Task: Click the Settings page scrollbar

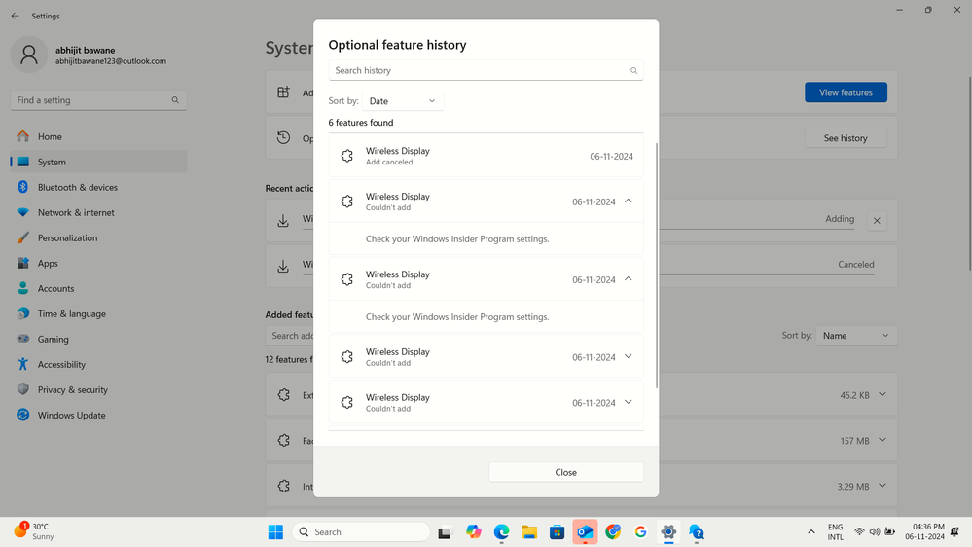Action: point(969,173)
